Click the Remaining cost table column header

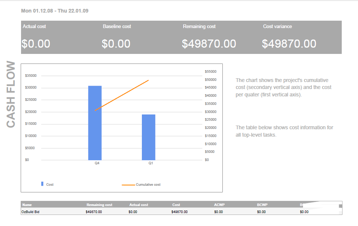99,205
